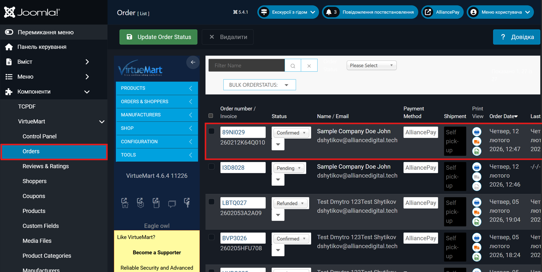Open the Please Select order status dropdown
The width and height of the screenshot is (542, 272).
371,66
